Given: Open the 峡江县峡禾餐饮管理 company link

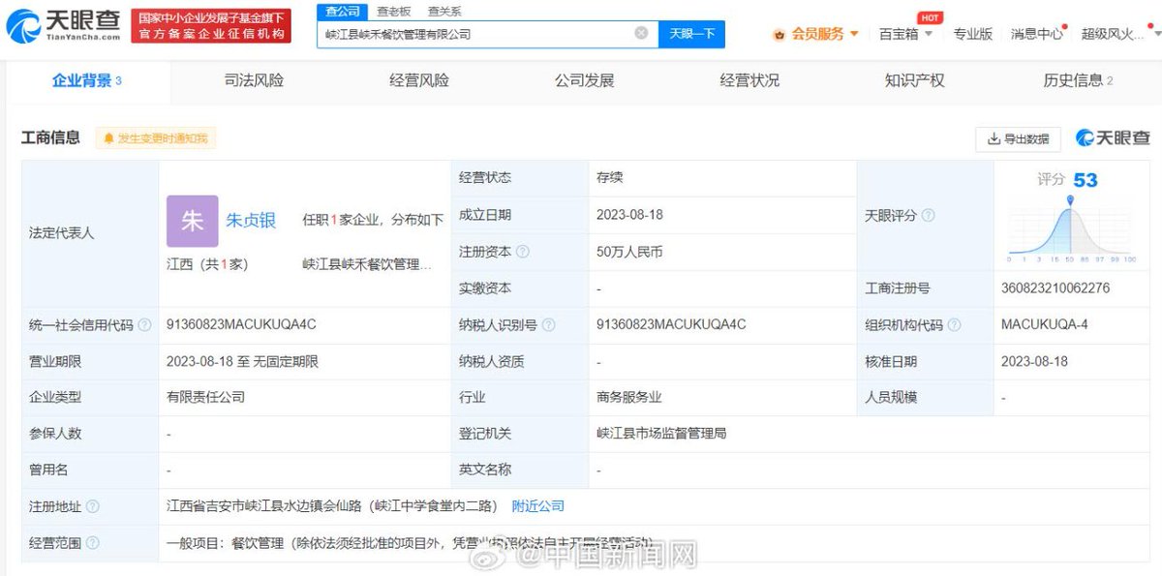Looking at the screenshot, I should [367, 264].
